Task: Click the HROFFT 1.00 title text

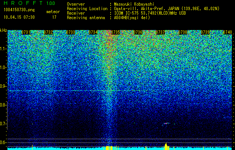Action: coord(29,3)
